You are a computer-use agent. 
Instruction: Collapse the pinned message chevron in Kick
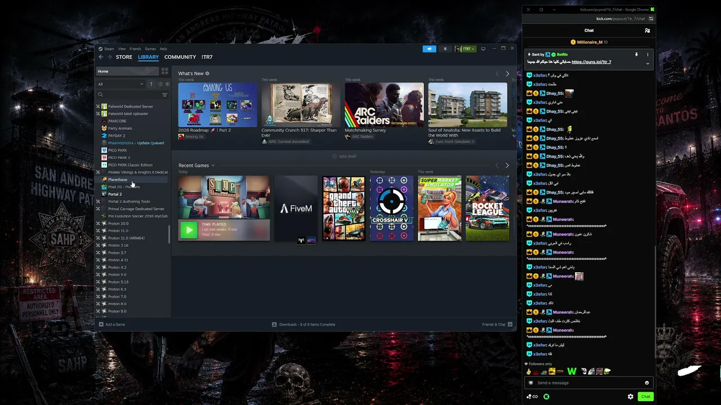647,64
